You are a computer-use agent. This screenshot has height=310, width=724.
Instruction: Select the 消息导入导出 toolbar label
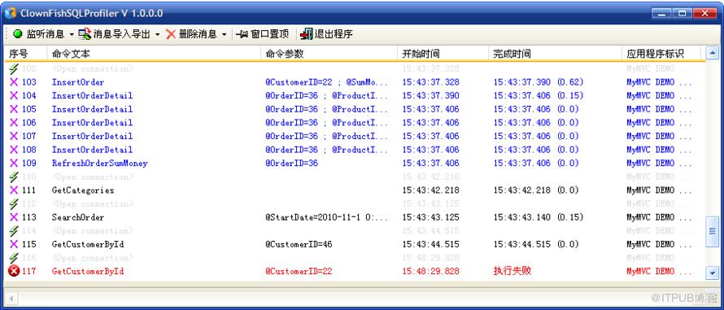[x=121, y=33]
